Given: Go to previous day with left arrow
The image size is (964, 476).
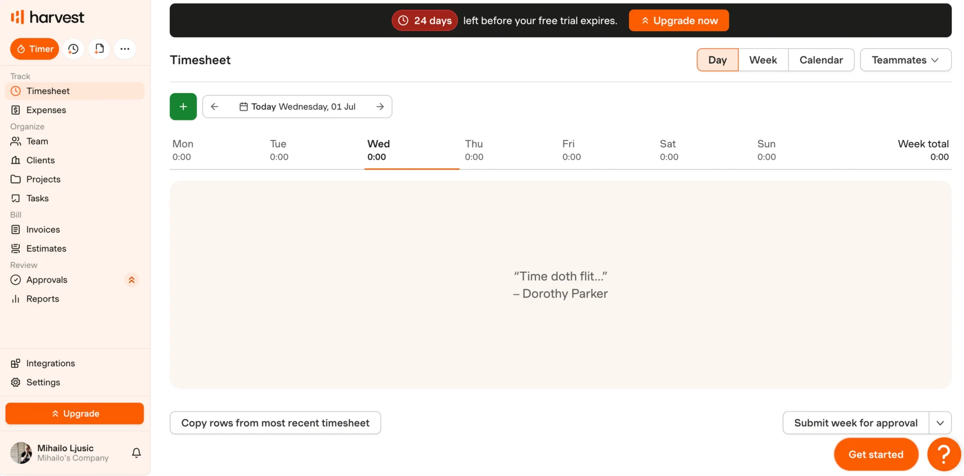Looking at the screenshot, I should pyautogui.click(x=215, y=107).
